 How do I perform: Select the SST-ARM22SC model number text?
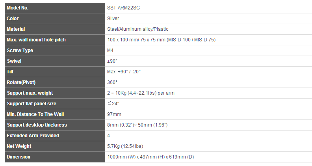123,8
